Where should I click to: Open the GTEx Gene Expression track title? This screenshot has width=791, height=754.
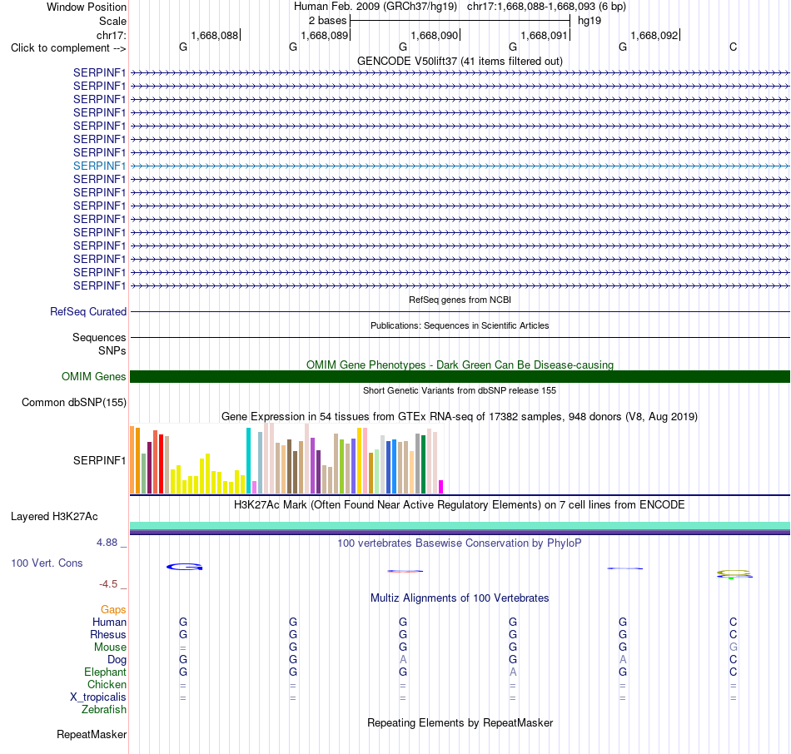tap(460, 417)
